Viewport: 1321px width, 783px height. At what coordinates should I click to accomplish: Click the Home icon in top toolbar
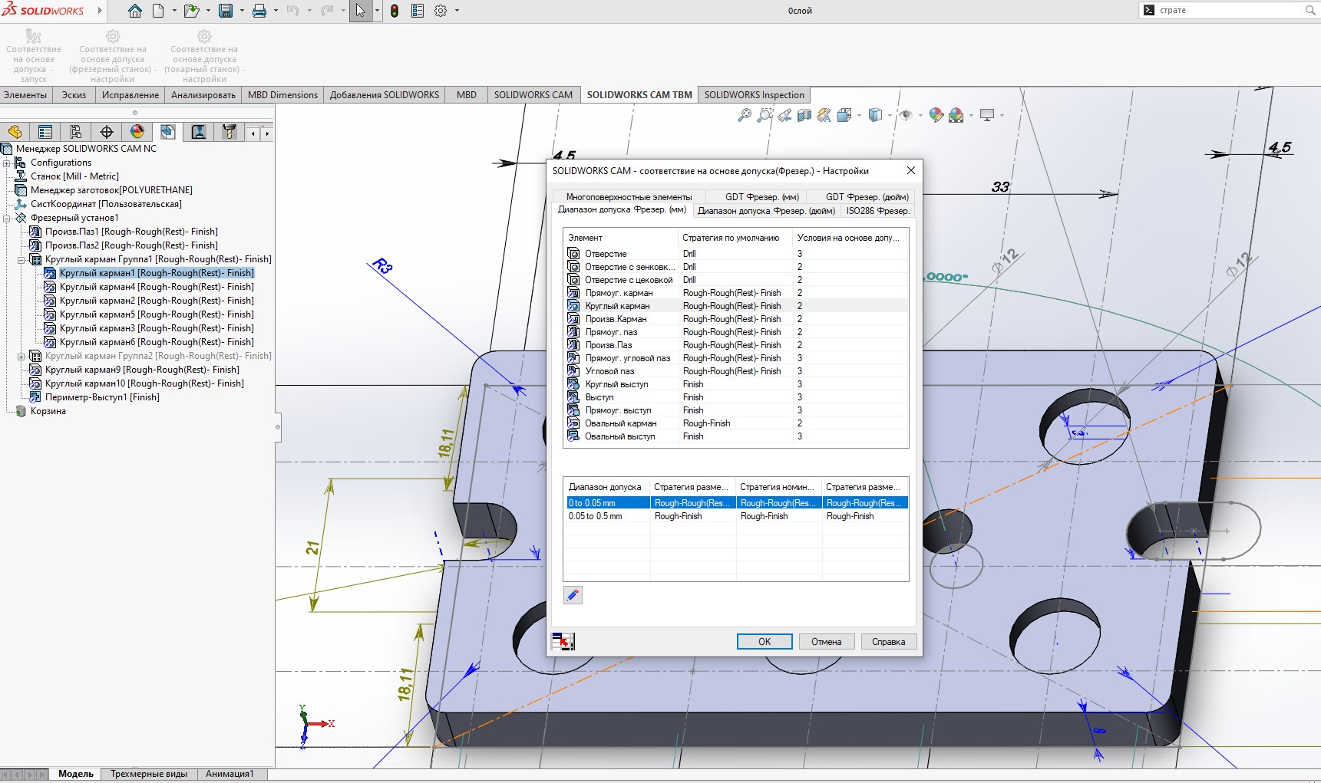(x=135, y=11)
